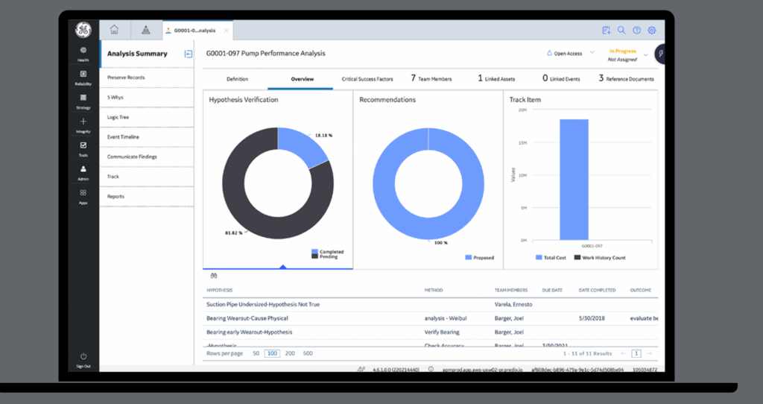Toggle Total Cost legend series
The image size is (763, 404).
tap(539, 257)
